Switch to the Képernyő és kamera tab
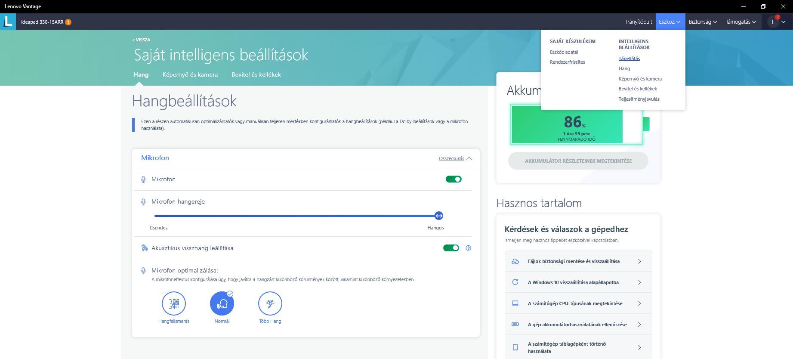The height and width of the screenshot is (359, 793). (190, 74)
